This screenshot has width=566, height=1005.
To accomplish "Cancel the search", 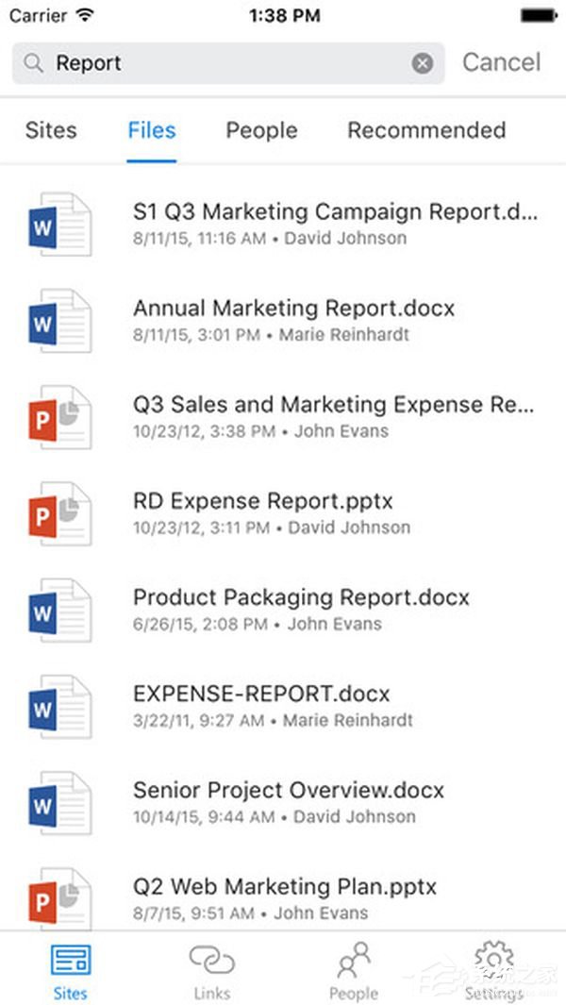I will click(502, 62).
